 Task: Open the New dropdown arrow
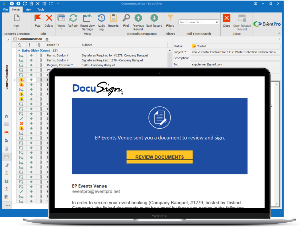[x=17, y=29]
